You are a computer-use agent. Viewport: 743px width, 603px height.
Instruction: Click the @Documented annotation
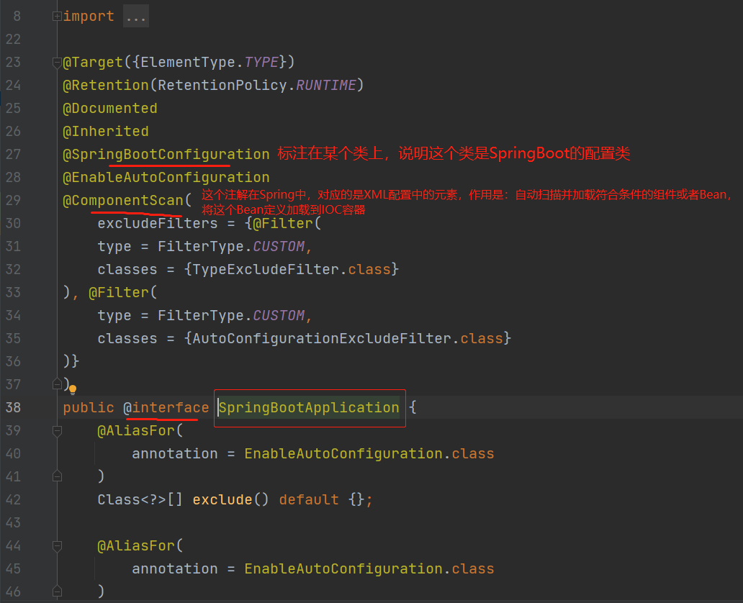(x=110, y=109)
